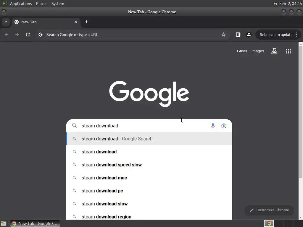Viewport: 303px width, 227px height.
Task: Open the Gmail link
Action: click(242, 51)
